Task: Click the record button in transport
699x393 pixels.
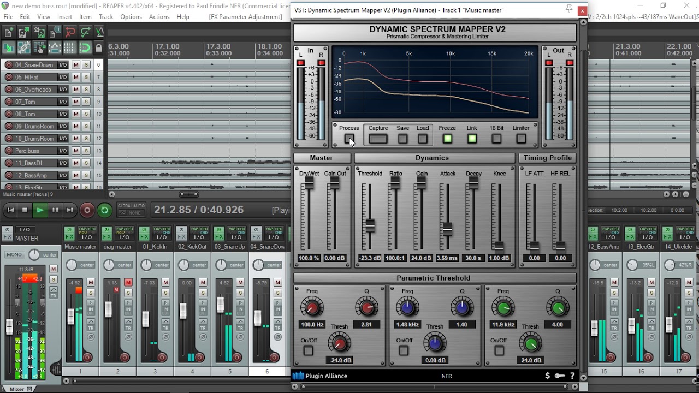Action: [x=87, y=210]
